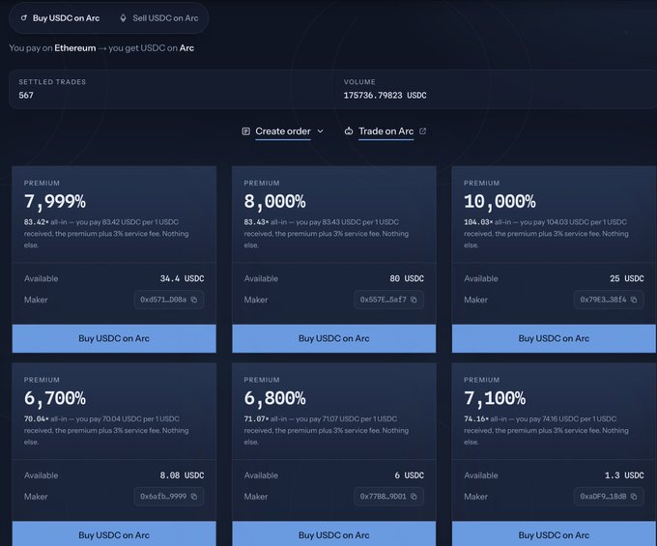Image resolution: width=657 pixels, height=546 pixels.
Task: Click the 104.03× all-in description
Action: click(547, 234)
